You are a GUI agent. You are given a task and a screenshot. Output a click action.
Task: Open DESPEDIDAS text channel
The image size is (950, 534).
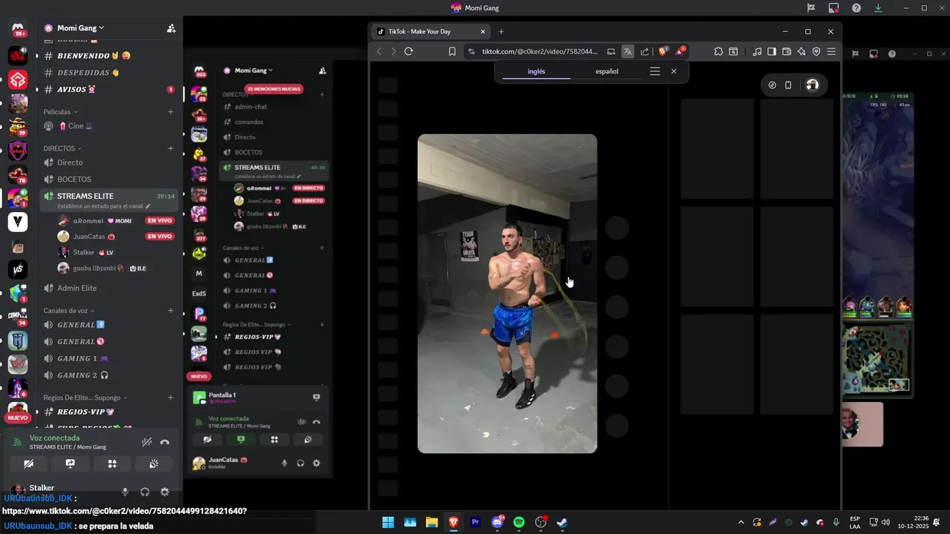pyautogui.click(x=109, y=73)
